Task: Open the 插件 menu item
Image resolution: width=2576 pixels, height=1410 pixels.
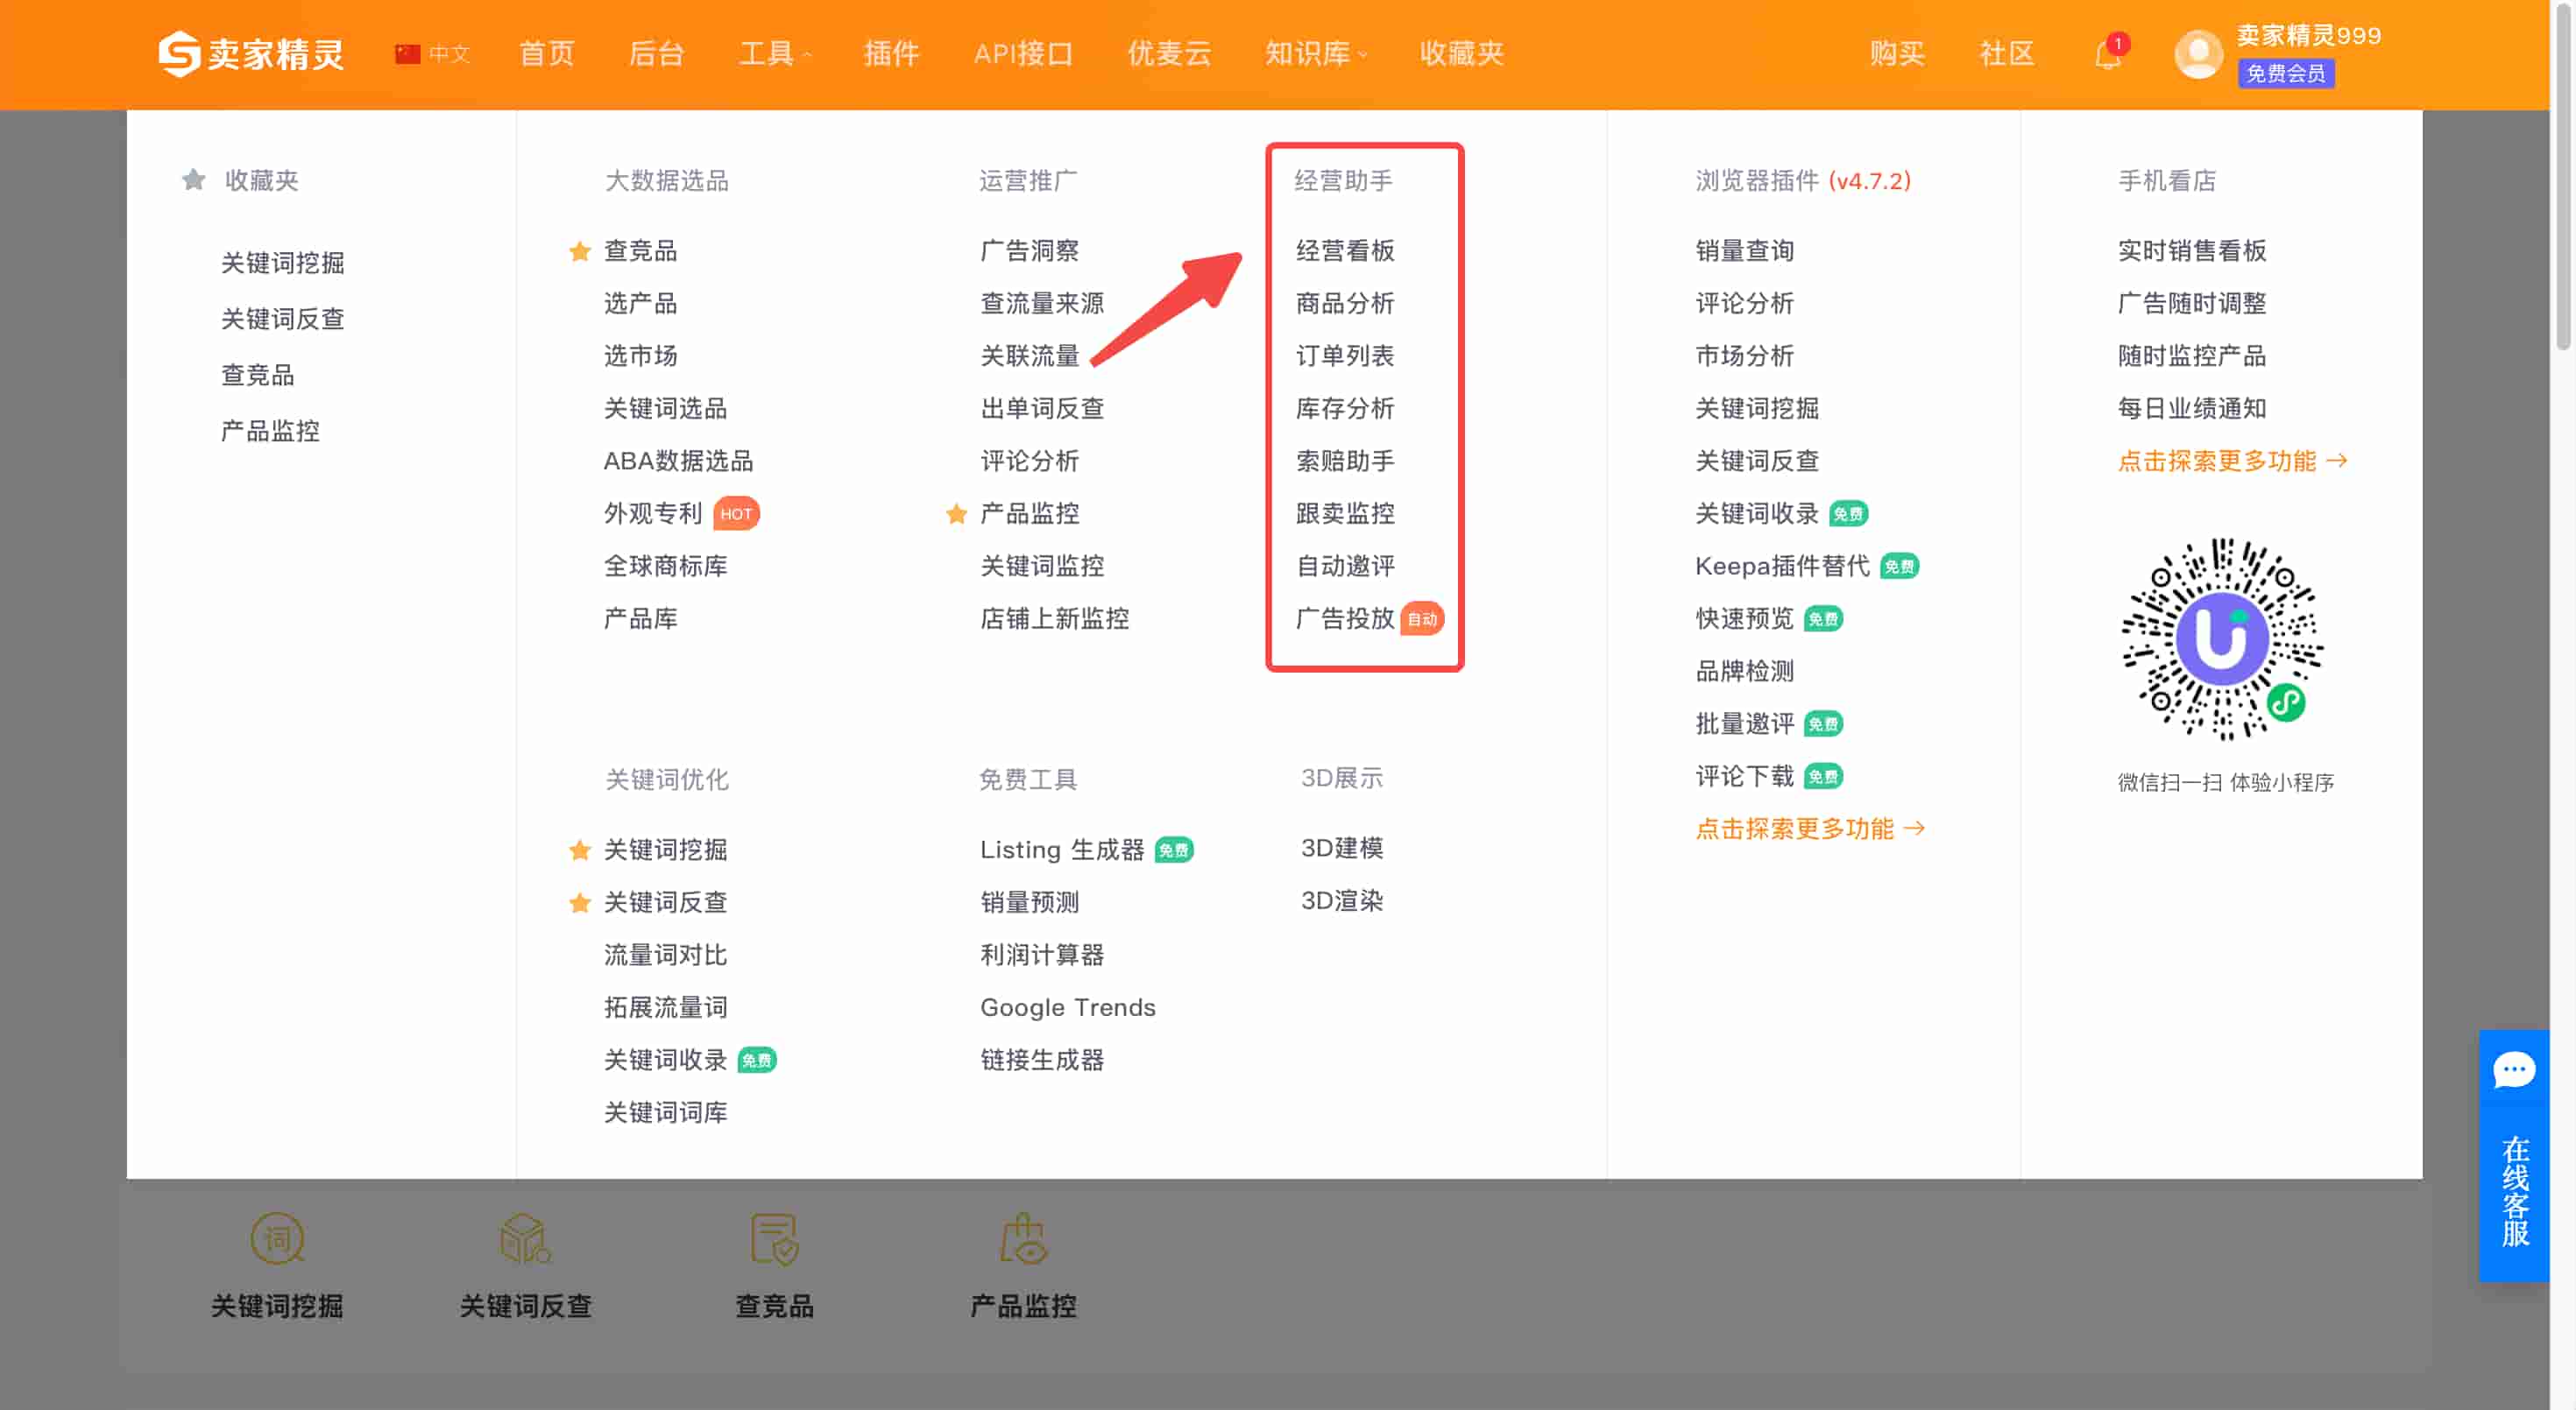Action: click(891, 54)
